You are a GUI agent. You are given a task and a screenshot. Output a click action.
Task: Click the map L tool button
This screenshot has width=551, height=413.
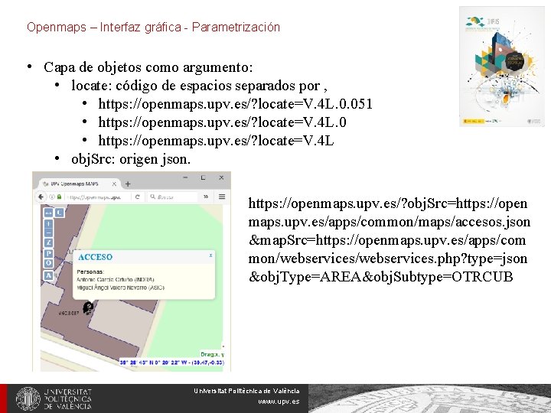(x=60, y=213)
